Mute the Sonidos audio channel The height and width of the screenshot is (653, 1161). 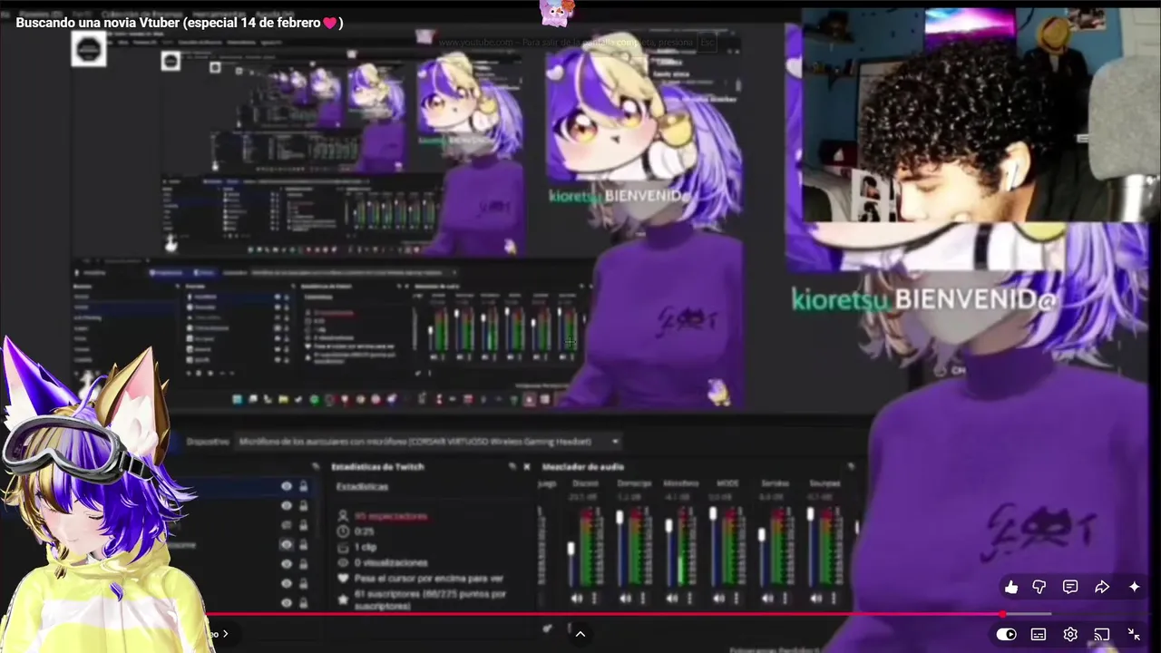[x=767, y=599]
